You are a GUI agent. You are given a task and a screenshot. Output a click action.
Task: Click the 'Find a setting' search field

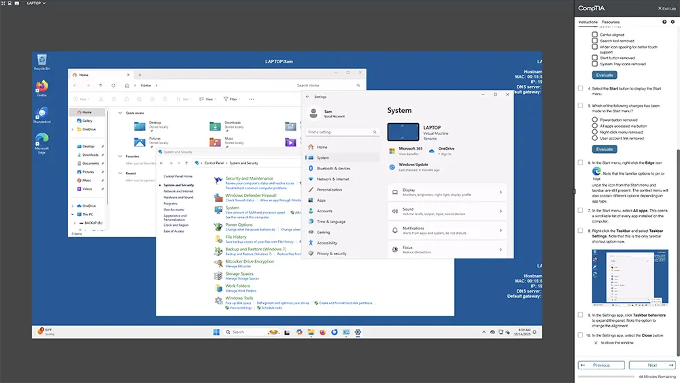[342, 132]
